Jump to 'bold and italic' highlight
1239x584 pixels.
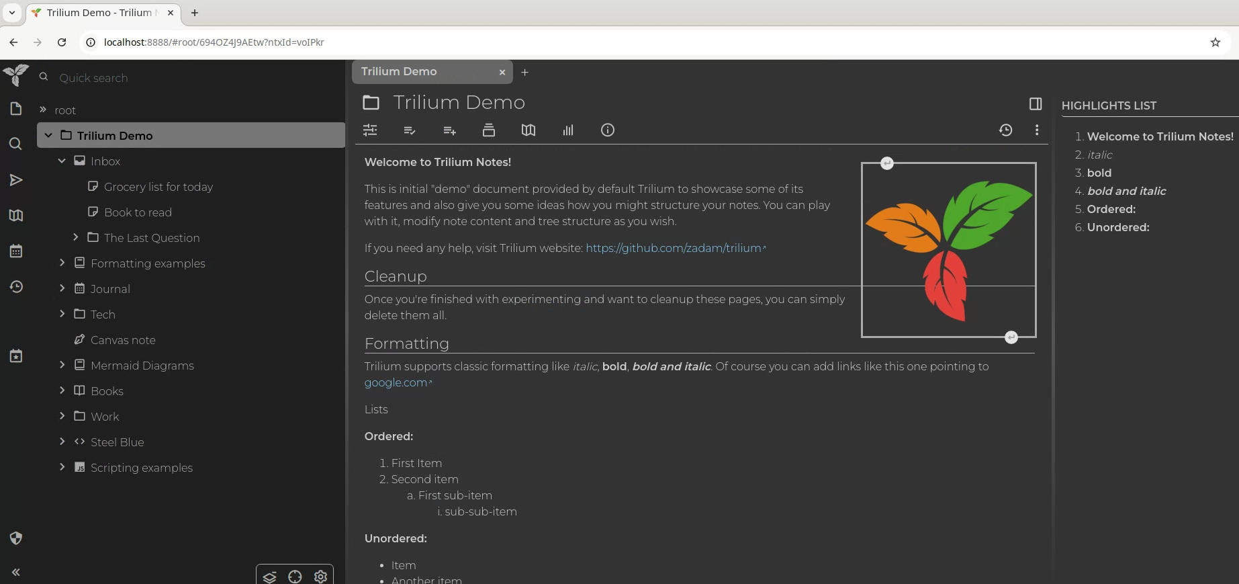(1126, 191)
